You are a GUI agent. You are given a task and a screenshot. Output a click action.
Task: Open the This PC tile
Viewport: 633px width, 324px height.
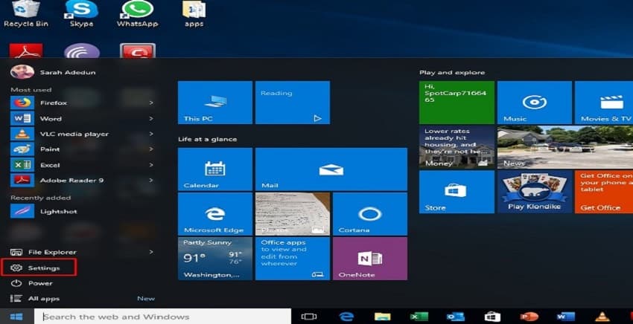[215, 103]
